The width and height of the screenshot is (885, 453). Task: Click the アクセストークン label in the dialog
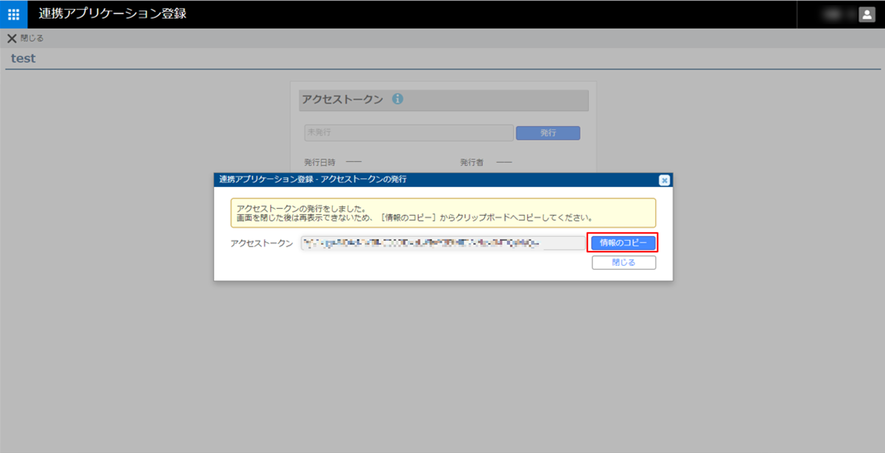pos(262,243)
